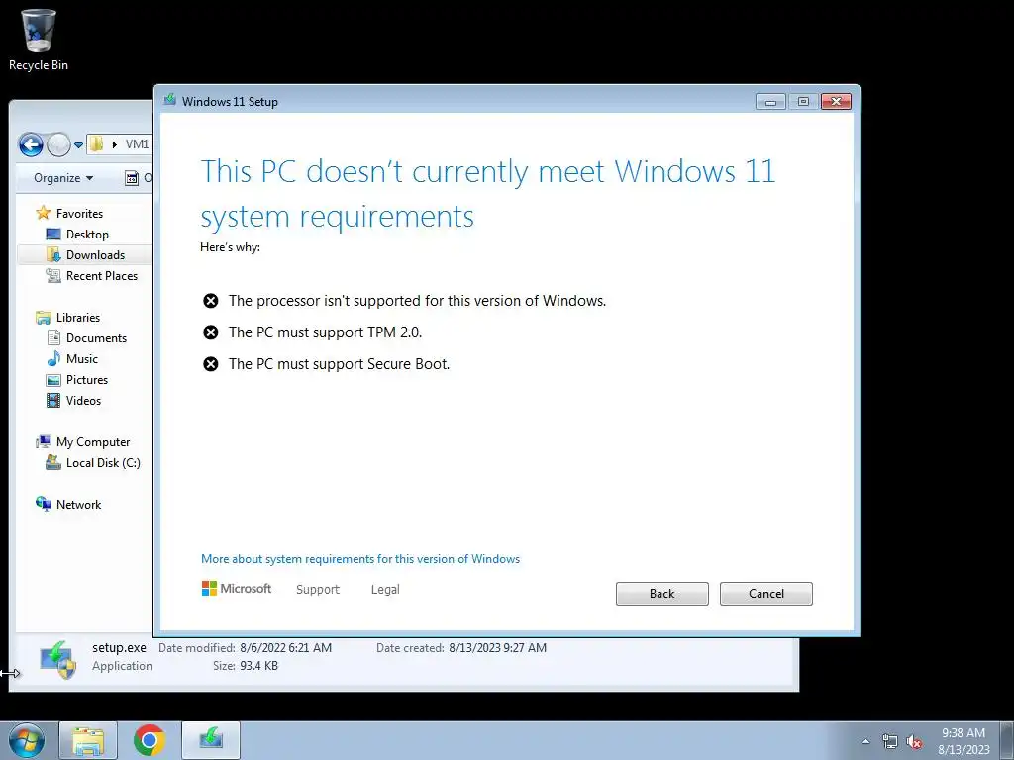Image resolution: width=1014 pixels, height=760 pixels.
Task: Open the Pictures library
Action: coord(87,379)
